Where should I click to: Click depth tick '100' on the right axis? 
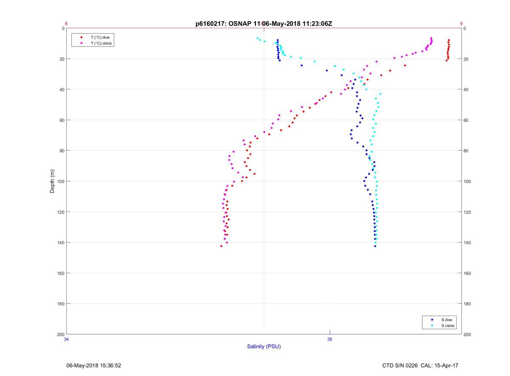click(x=467, y=181)
